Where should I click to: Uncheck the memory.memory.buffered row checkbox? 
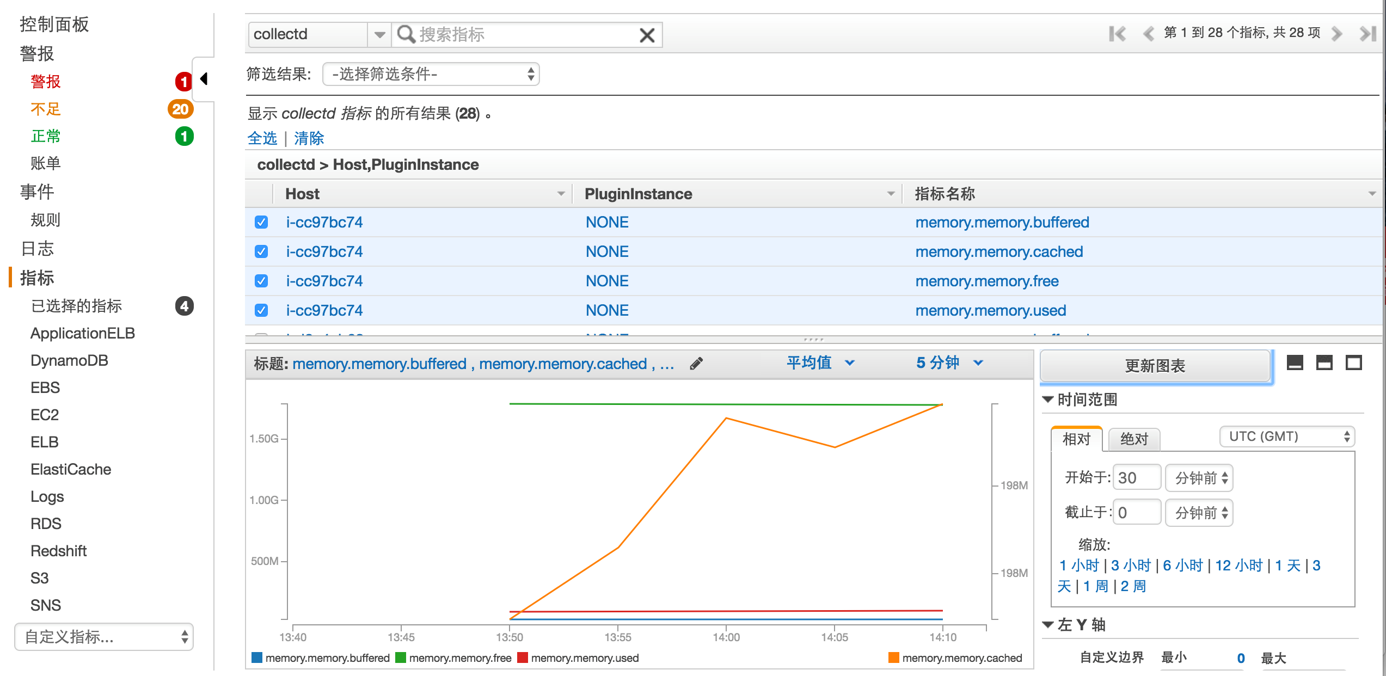(261, 222)
